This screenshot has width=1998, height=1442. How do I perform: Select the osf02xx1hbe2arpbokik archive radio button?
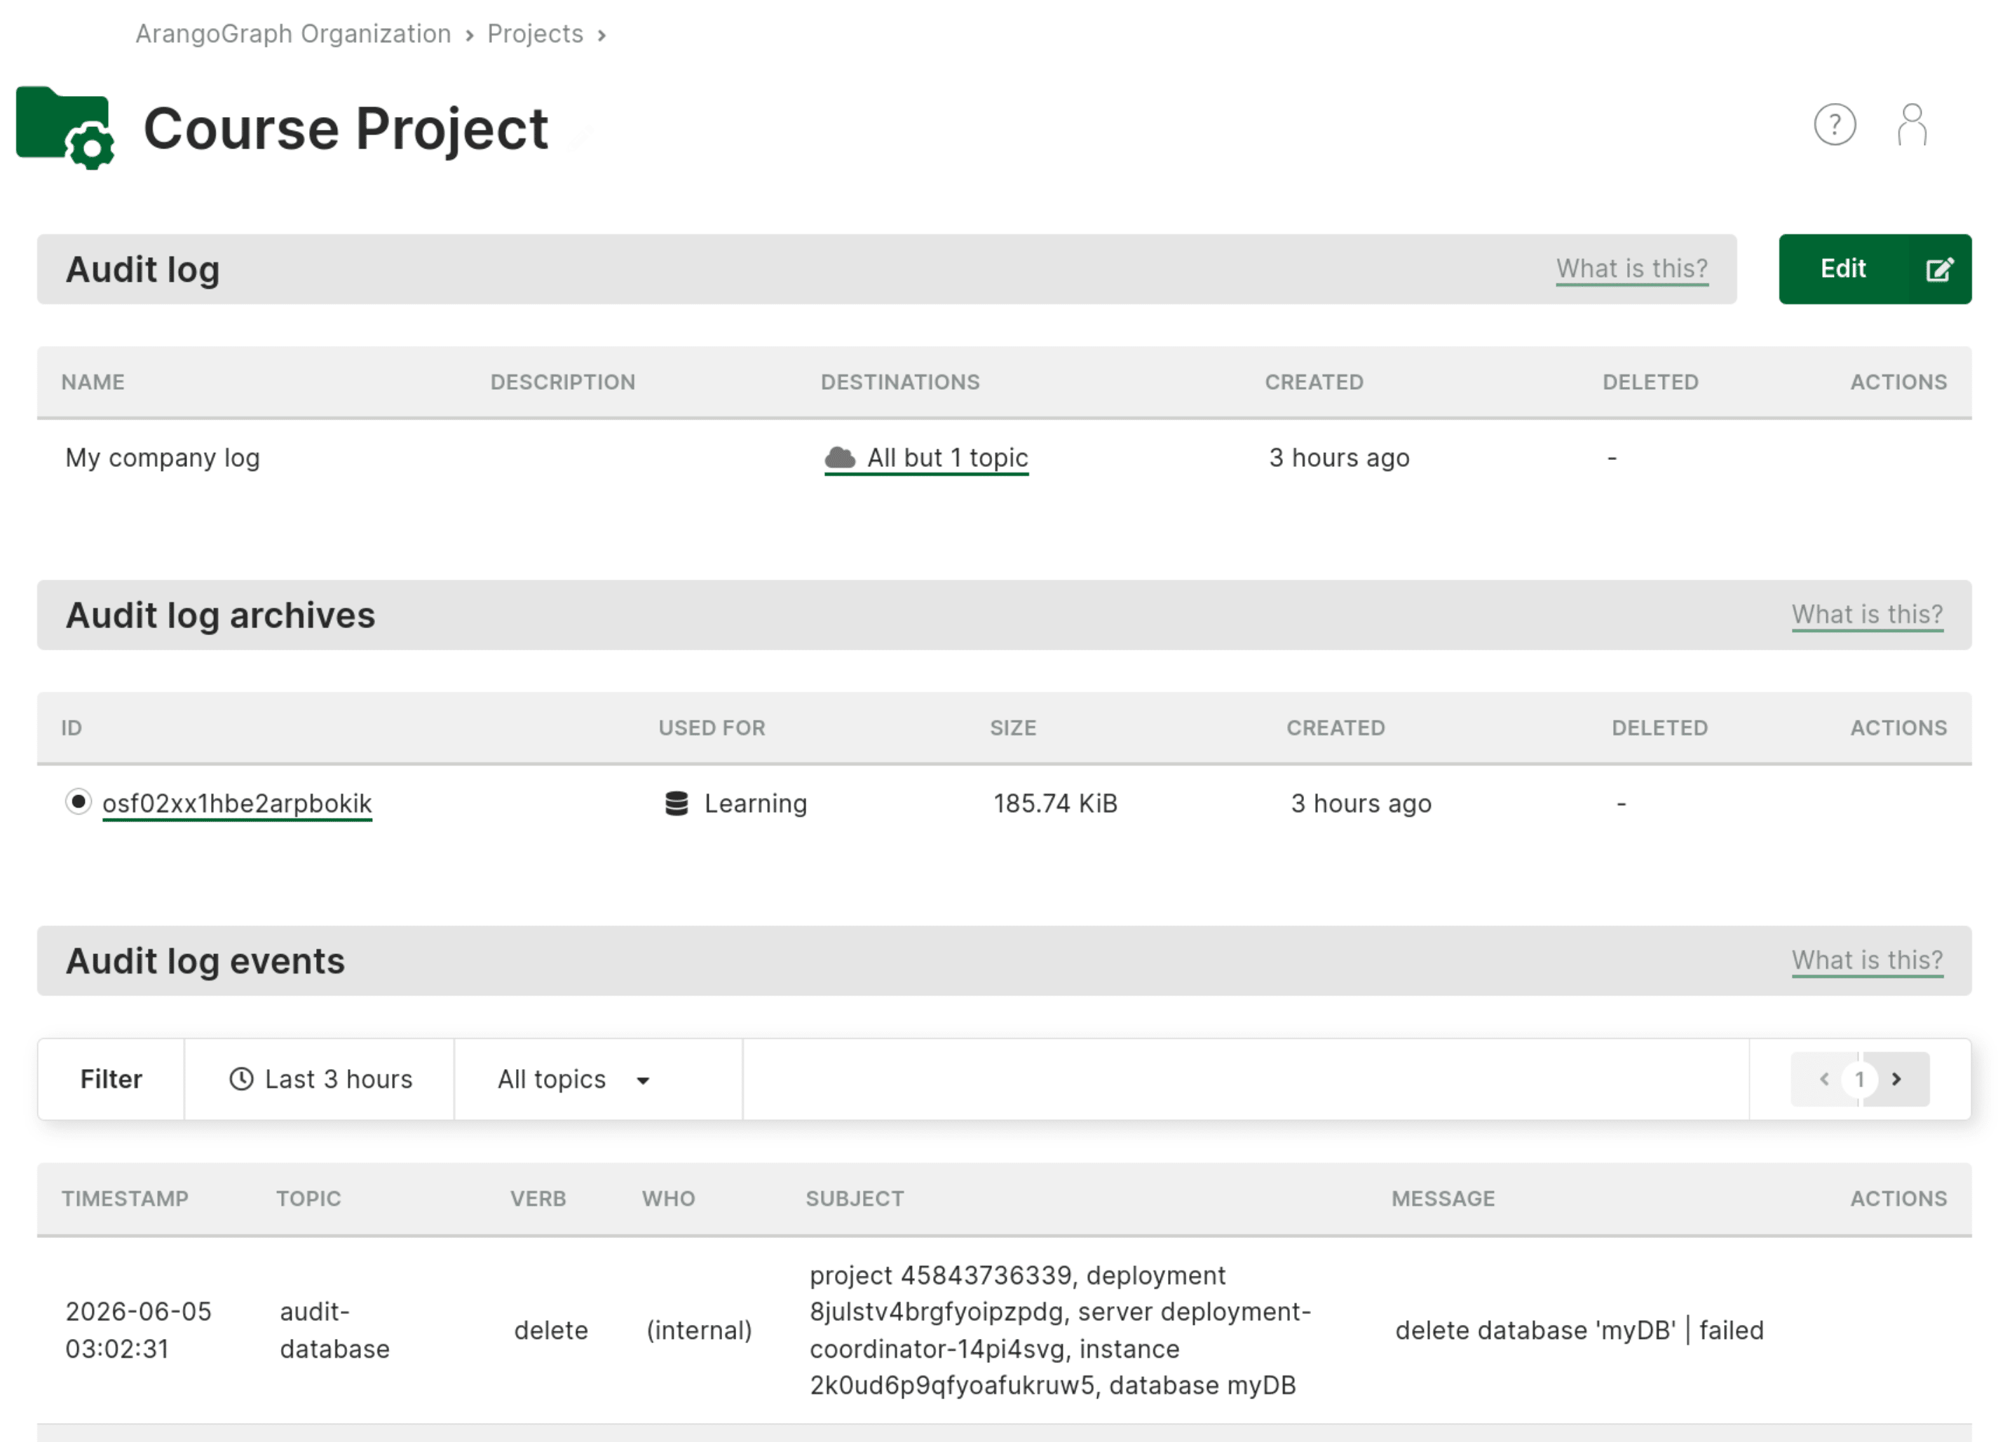(79, 801)
